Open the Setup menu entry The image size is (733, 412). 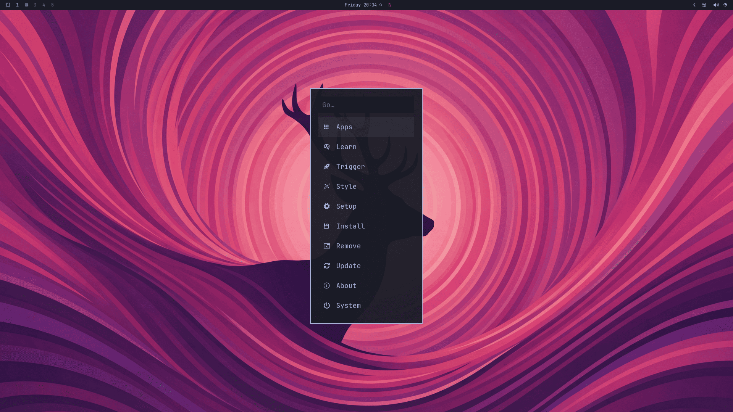pyautogui.click(x=366, y=206)
